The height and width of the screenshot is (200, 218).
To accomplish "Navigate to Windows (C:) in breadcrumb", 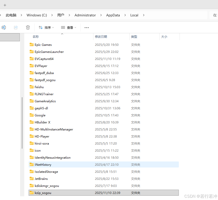I will [37, 15].
